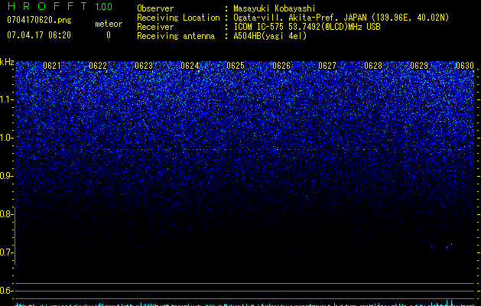Click the bright signal blip near 0629 at 0.7 kHz

(x=447, y=247)
